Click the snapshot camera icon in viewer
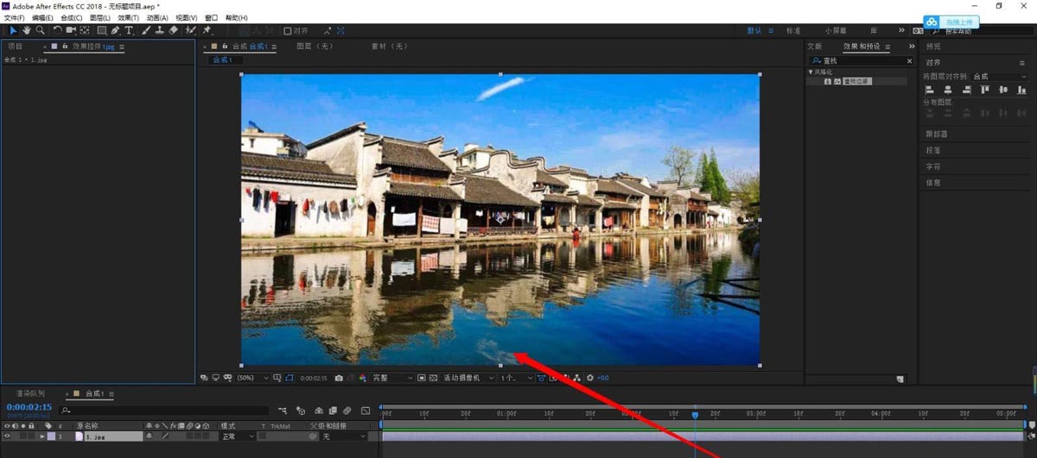The width and height of the screenshot is (1037, 458). pyautogui.click(x=339, y=378)
